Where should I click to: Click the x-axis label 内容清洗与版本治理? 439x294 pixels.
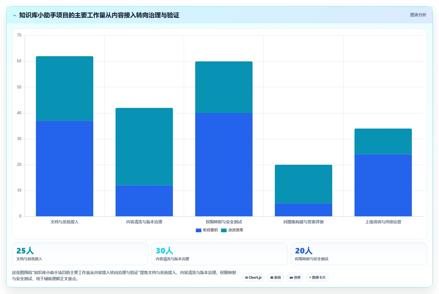point(144,222)
